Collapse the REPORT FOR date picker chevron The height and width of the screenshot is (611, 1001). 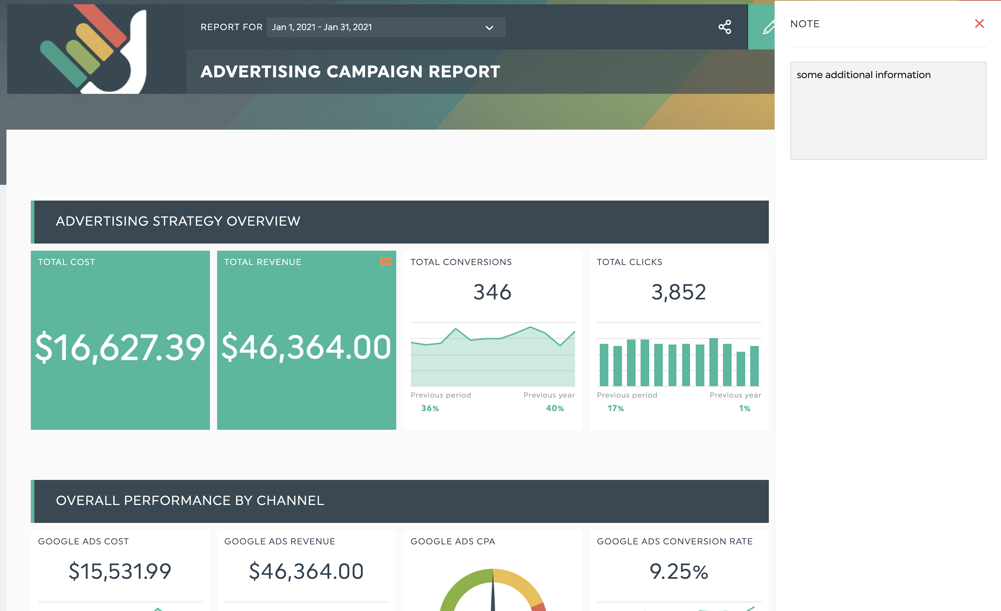click(x=489, y=27)
